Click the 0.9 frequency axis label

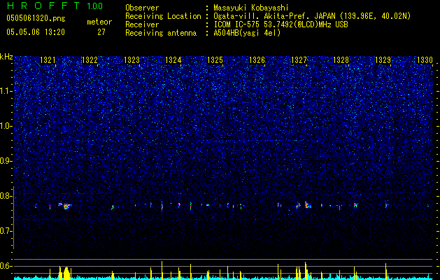click(x=6, y=161)
